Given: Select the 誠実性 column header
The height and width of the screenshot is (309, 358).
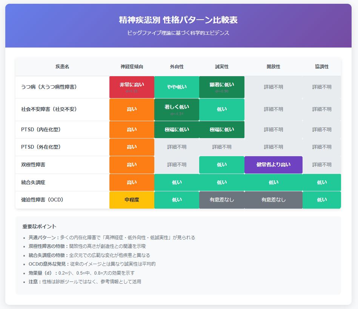Looking at the screenshot, I should [x=222, y=67].
